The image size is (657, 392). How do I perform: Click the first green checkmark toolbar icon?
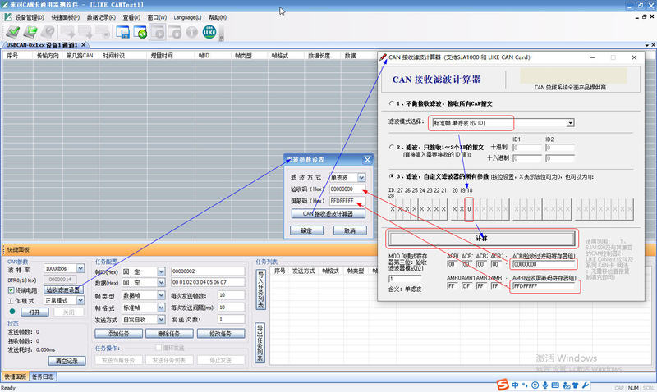(11, 32)
